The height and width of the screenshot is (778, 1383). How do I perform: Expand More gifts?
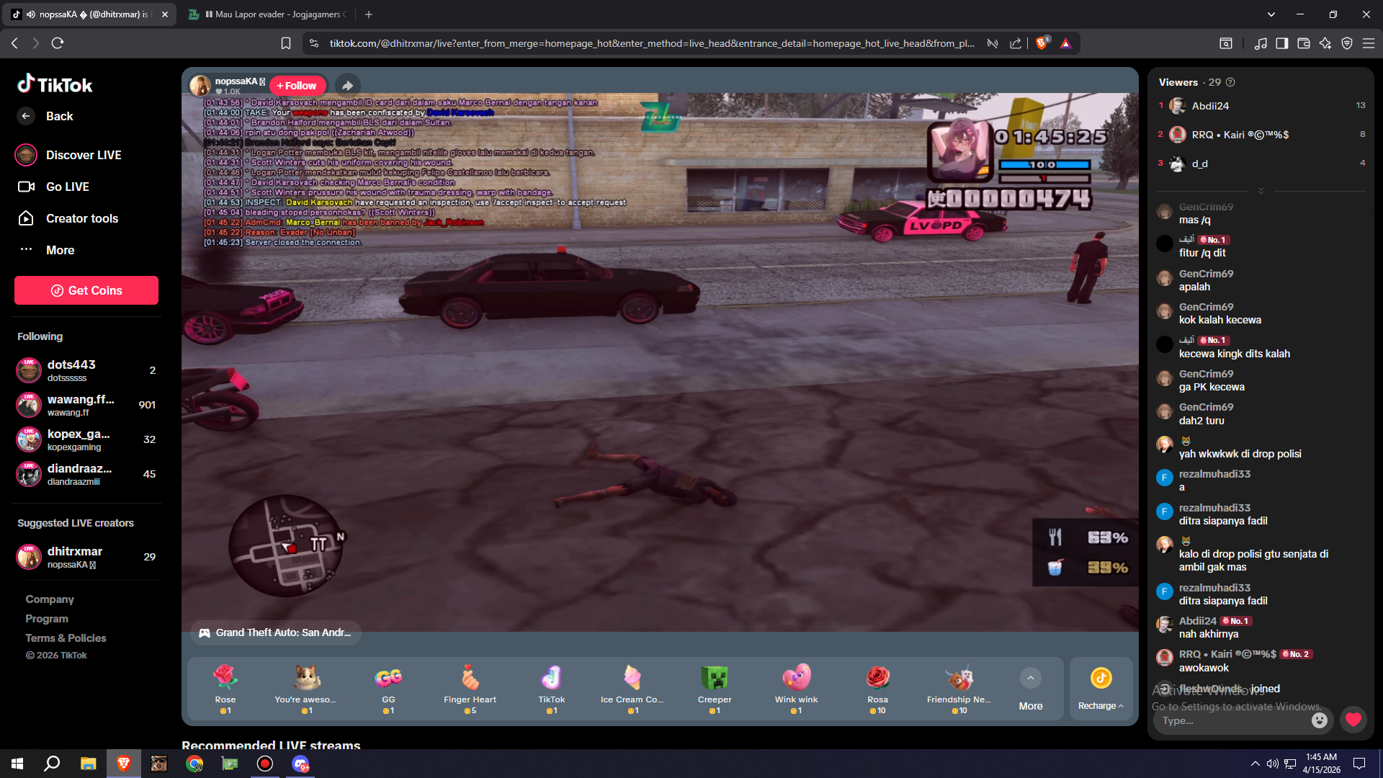1031,689
